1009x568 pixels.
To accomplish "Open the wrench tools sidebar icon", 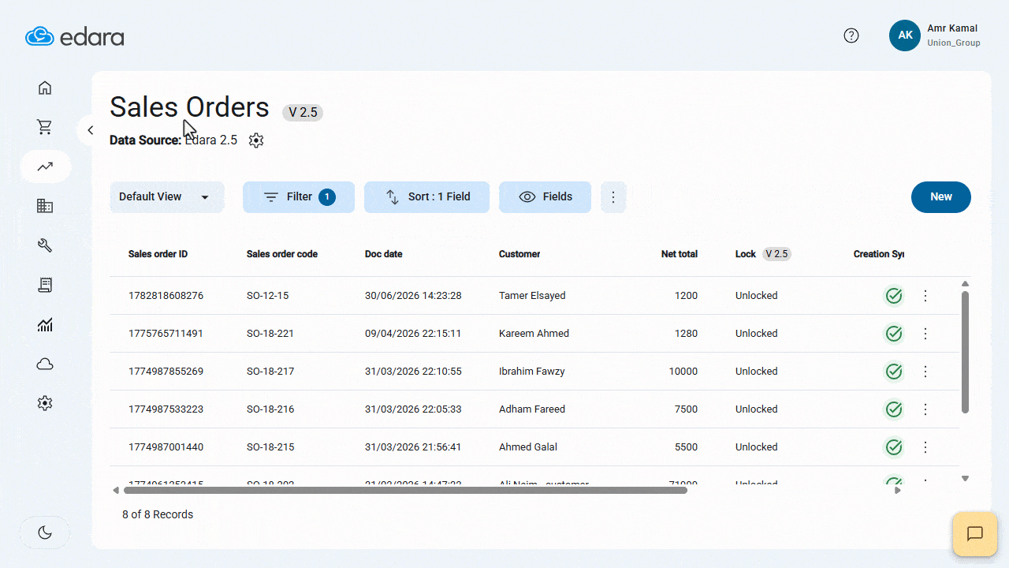I will 45,245.
